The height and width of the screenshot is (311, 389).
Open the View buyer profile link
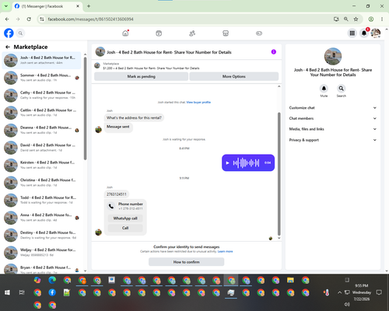point(198,103)
